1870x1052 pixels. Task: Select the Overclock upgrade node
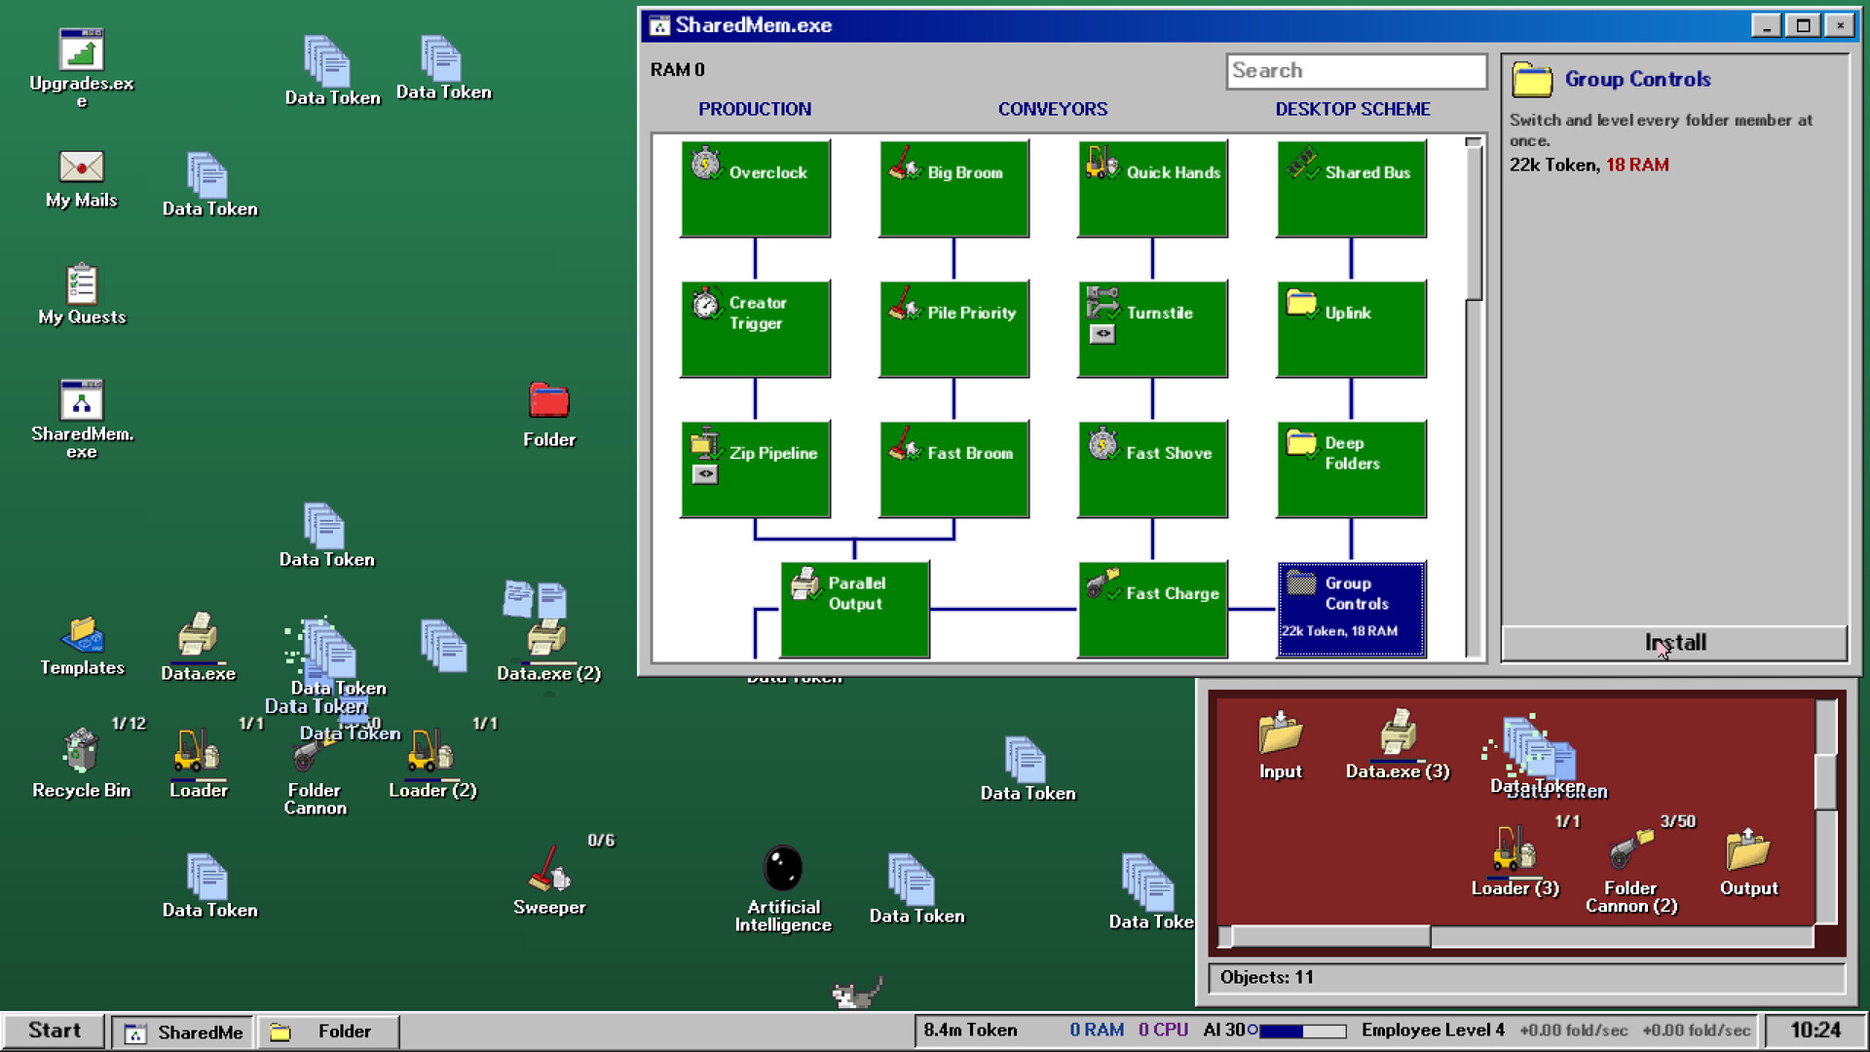point(756,189)
